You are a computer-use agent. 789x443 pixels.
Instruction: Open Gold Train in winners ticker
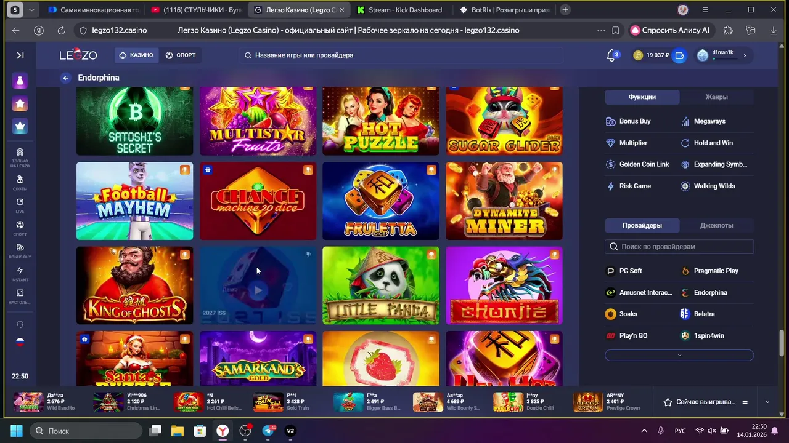tap(282, 402)
